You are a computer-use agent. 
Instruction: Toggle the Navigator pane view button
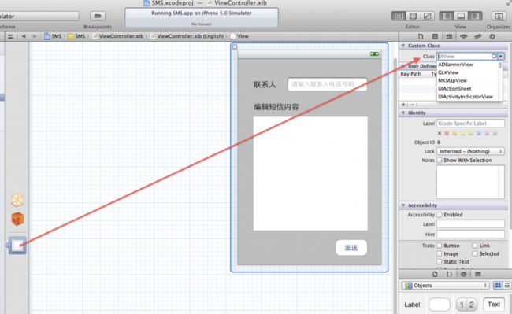(447, 16)
